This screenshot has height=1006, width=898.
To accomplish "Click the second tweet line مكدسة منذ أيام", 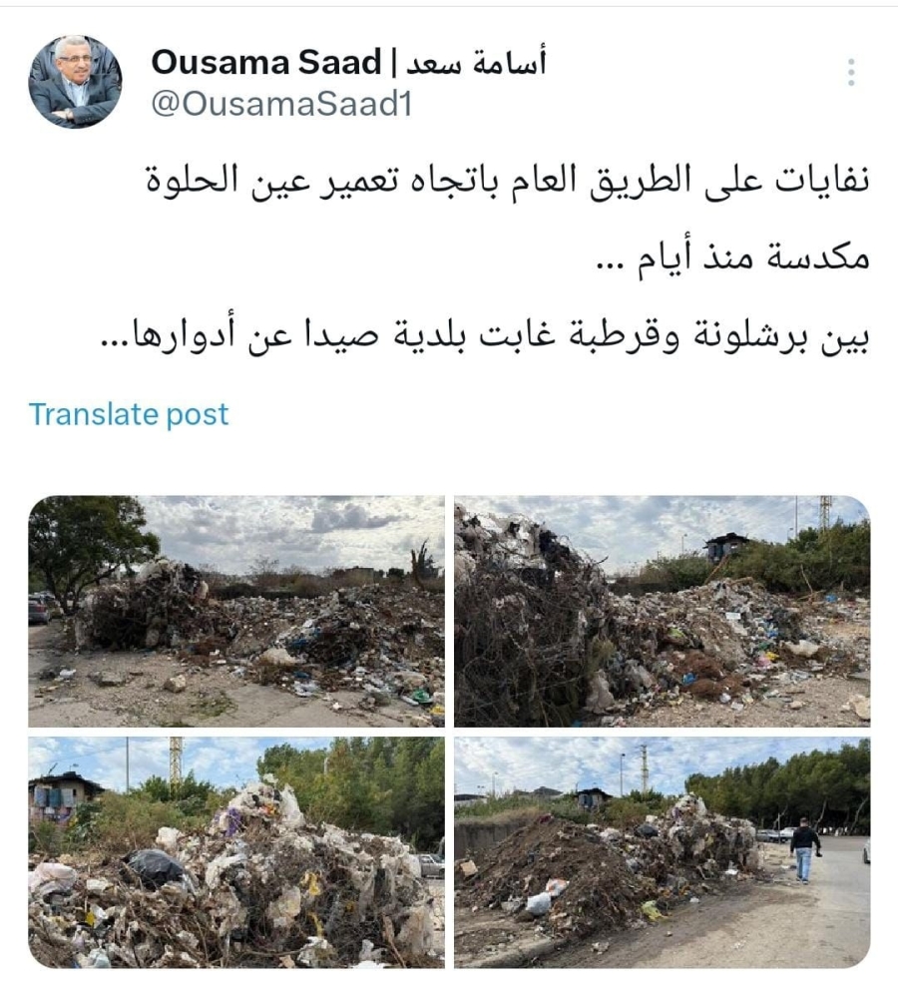I will (x=733, y=257).
